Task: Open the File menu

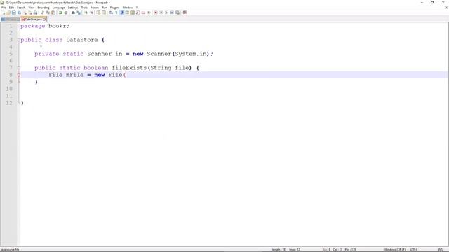Action: 4,8
